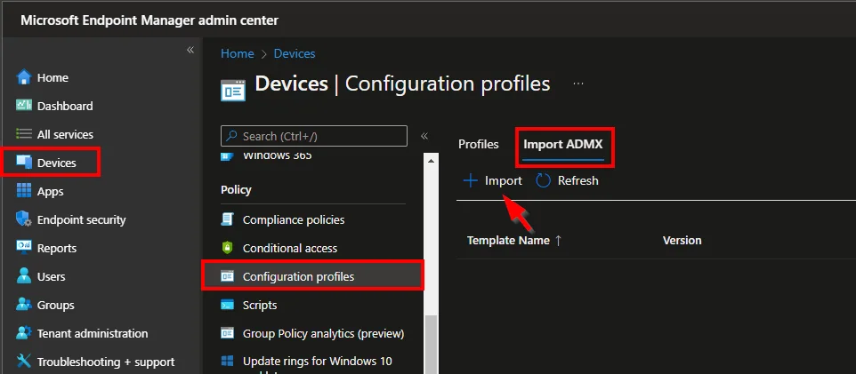Click the Microsoft Endpoint Manager admin center title
Viewport: 856px width, 374px height.
pos(149,20)
